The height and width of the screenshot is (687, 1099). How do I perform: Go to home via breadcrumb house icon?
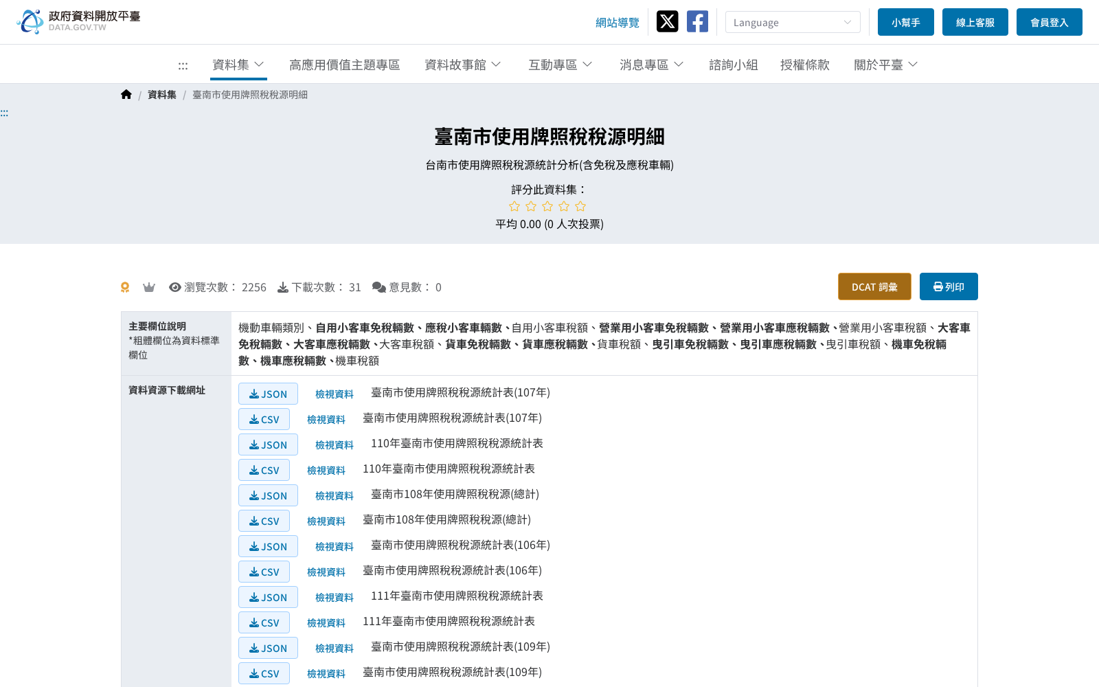tap(126, 95)
